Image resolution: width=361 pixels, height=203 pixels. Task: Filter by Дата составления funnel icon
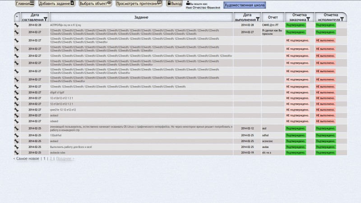[46, 19]
